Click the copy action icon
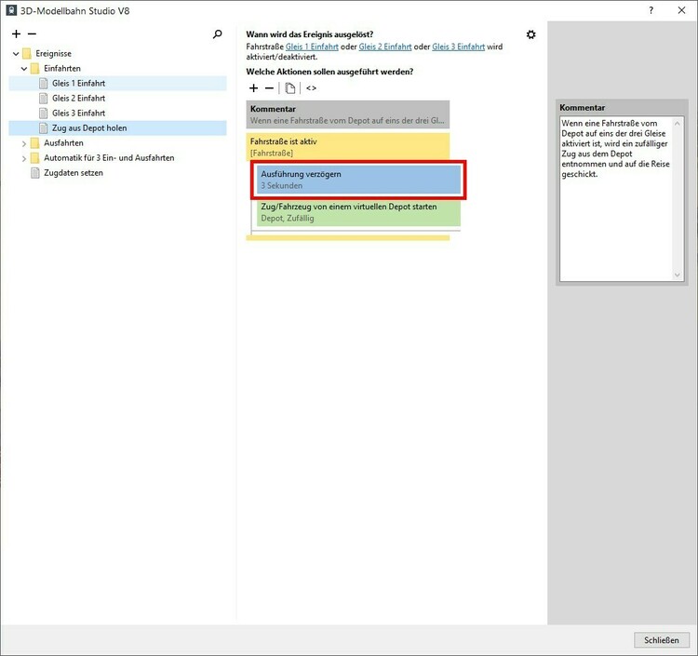The height and width of the screenshot is (656, 698). 290,88
